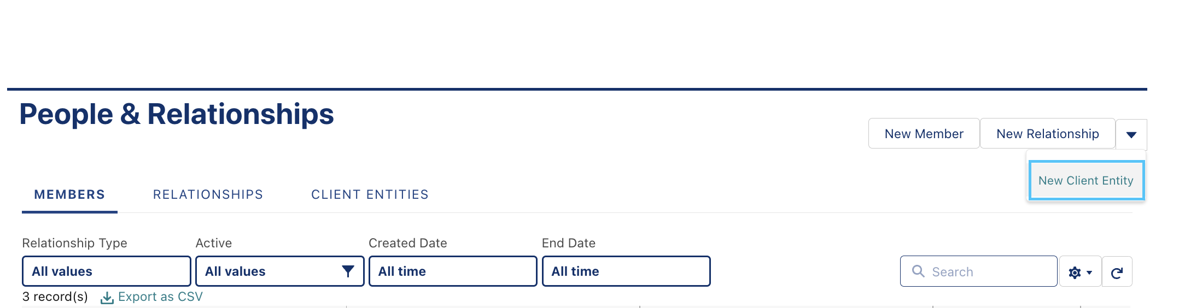Image resolution: width=1179 pixels, height=308 pixels.
Task: Click the filter funnel icon in Active
Action: 348,271
